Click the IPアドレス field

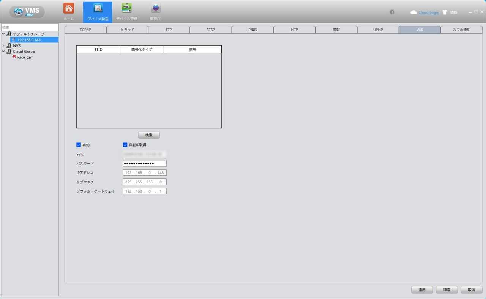(x=145, y=173)
